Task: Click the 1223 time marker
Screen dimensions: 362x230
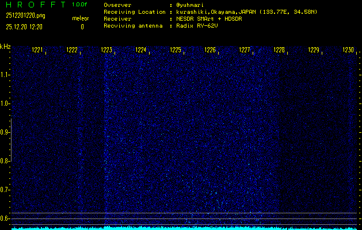Action: (106, 50)
